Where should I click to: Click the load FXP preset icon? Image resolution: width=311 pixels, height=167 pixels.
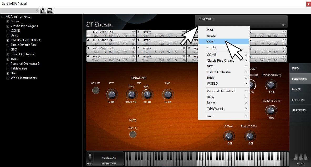(43, 11)
